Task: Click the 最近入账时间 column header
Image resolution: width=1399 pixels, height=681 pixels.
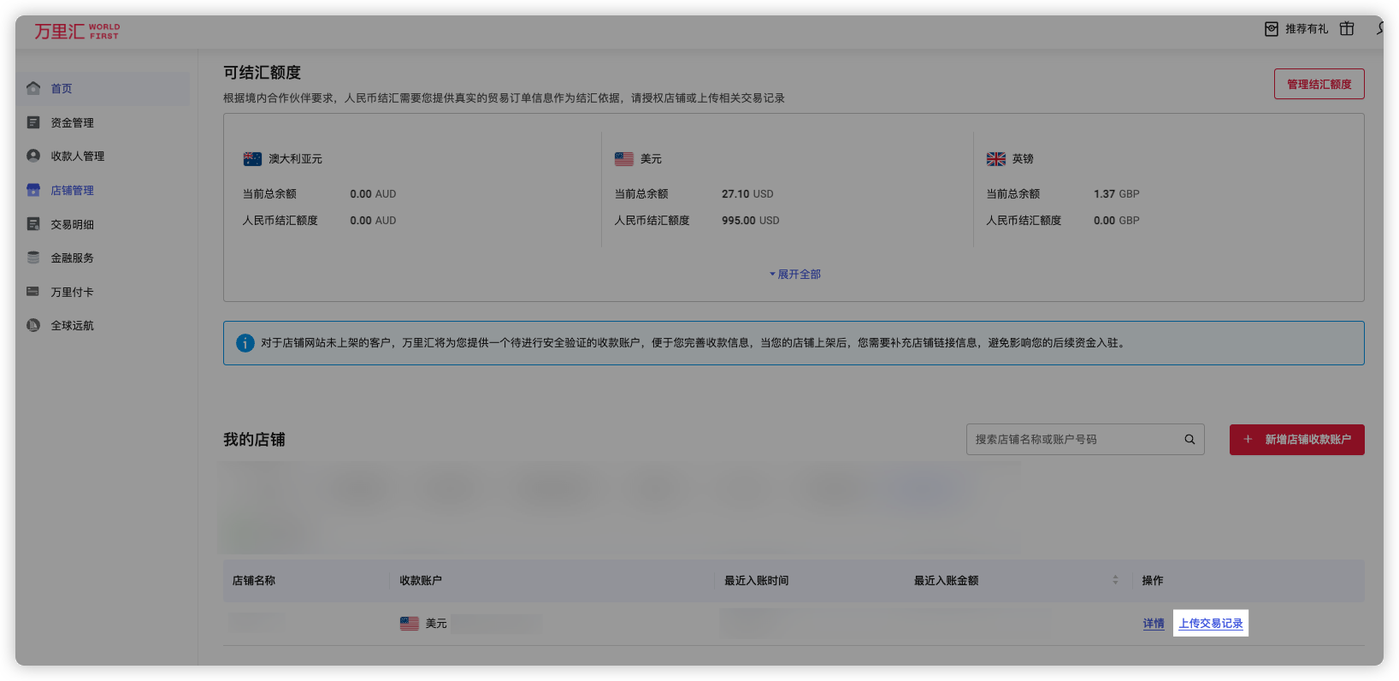Action: coord(757,580)
